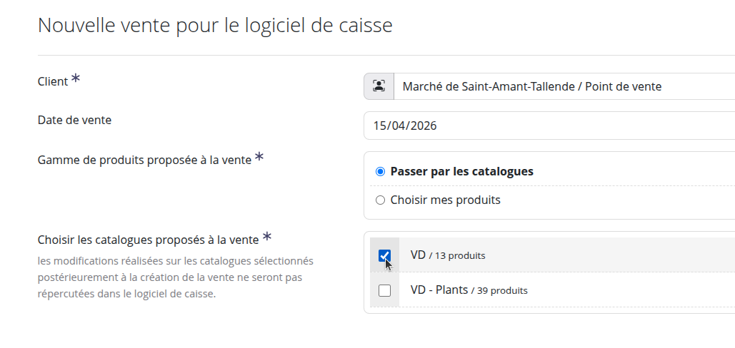The height and width of the screenshot is (348, 735).
Task: Click the Date de vente label
Action: coord(74,121)
